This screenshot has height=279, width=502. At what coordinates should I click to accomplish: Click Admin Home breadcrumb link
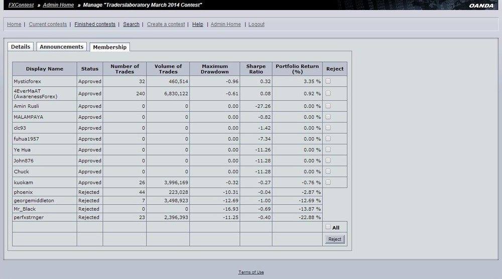coord(58,5)
